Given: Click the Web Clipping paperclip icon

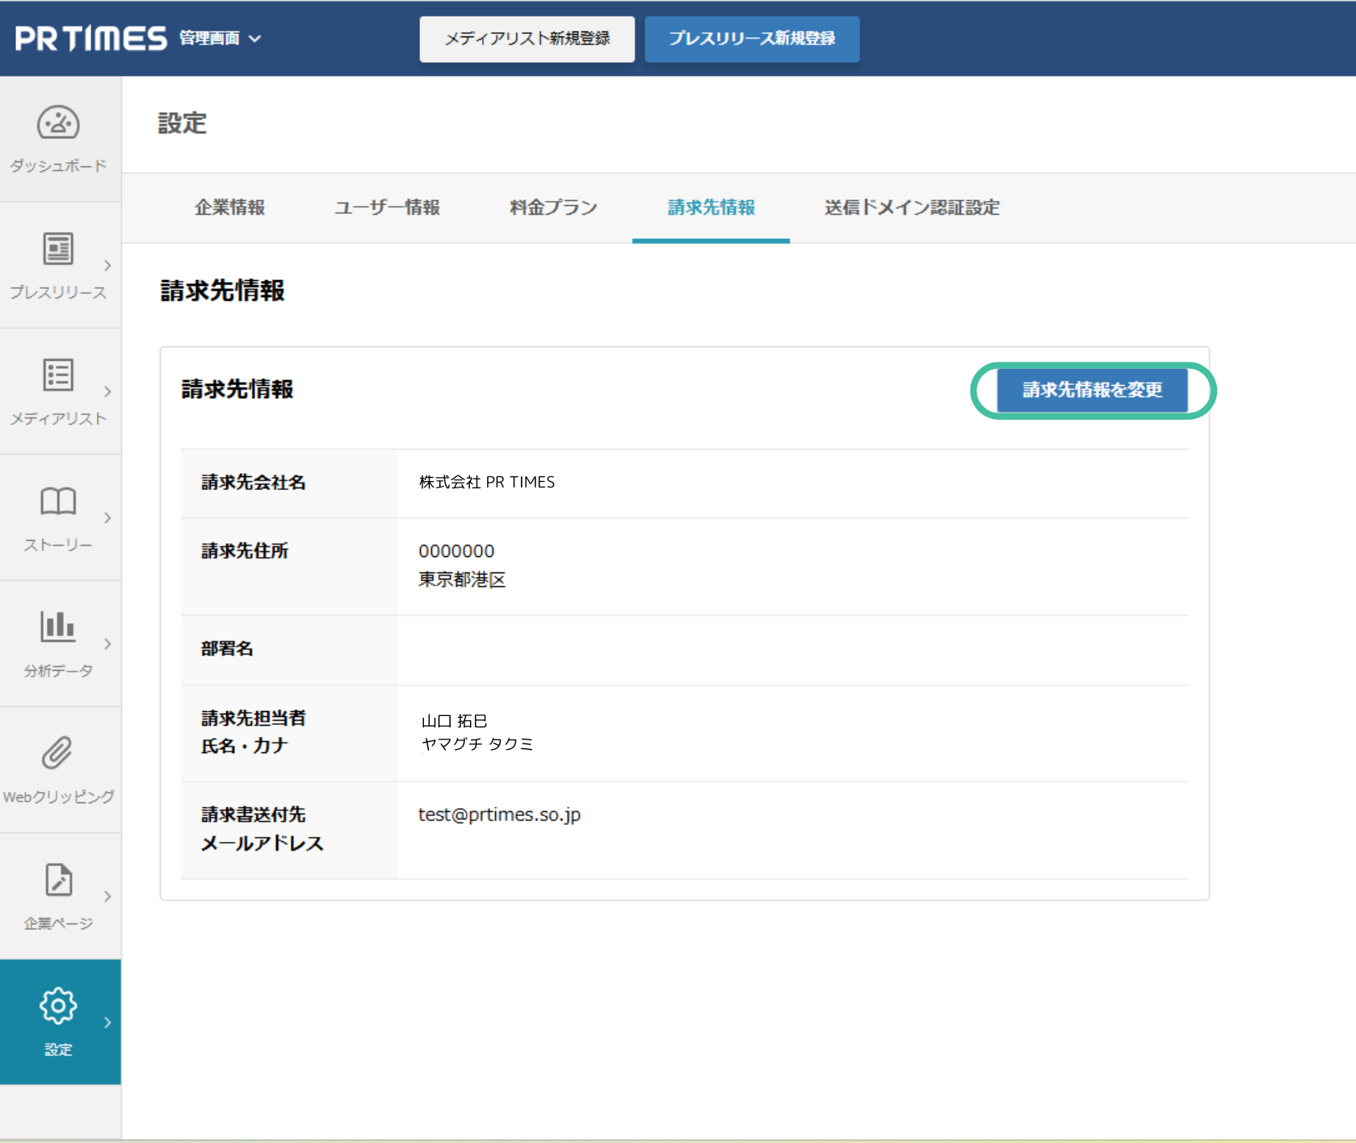Looking at the screenshot, I should click(58, 753).
